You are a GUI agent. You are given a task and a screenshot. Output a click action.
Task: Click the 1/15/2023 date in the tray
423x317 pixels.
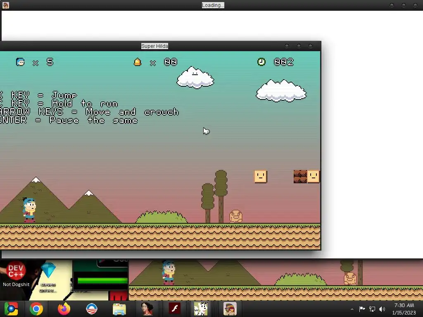404,313
